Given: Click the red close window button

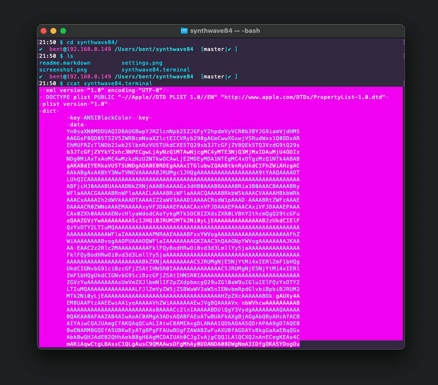Looking at the screenshot, I should pyautogui.click(x=44, y=31).
